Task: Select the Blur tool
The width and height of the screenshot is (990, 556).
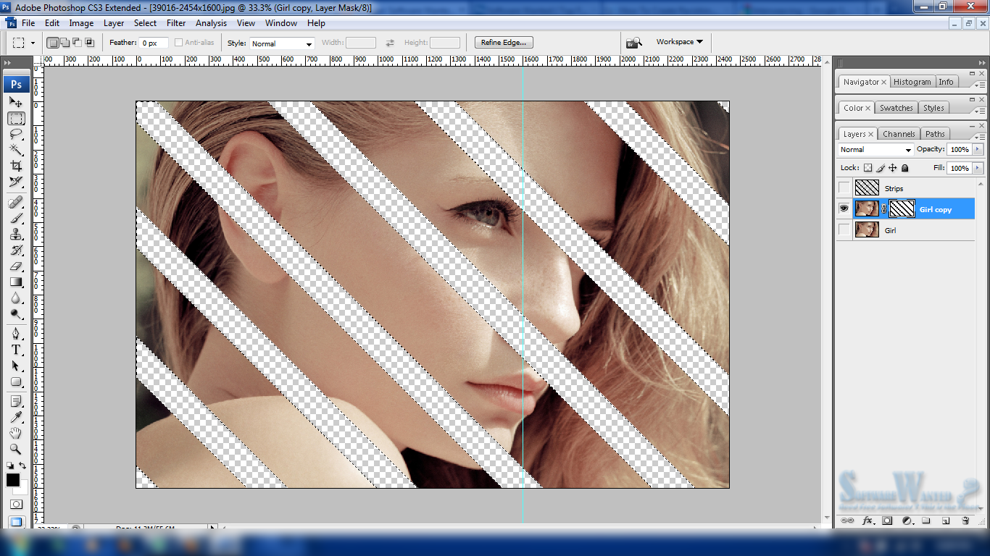Action: [16, 298]
